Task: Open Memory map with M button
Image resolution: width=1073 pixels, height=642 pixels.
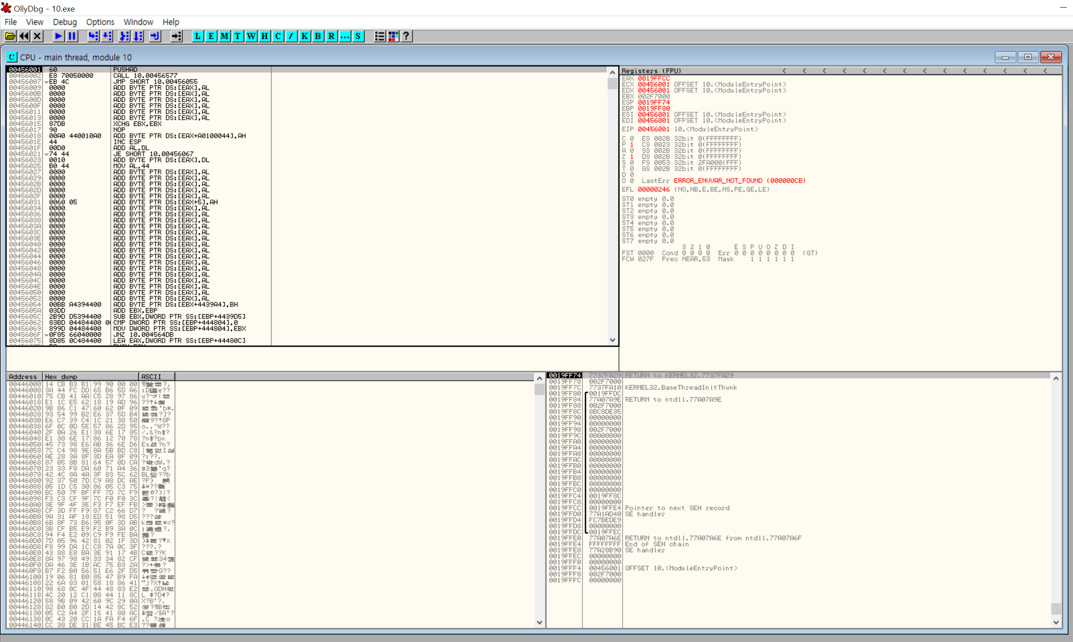Action: 224,36
